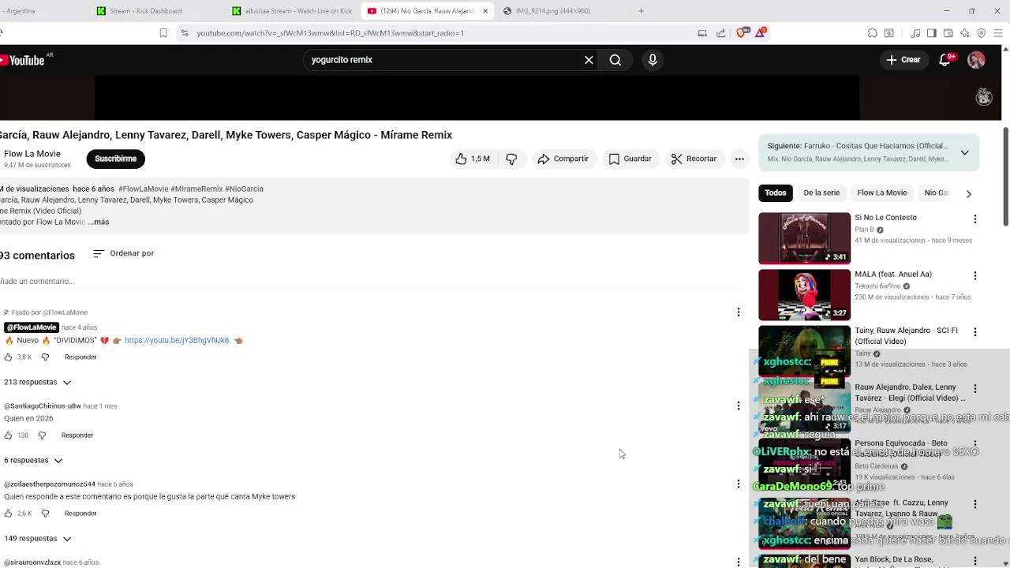Open the account avatar menu
This screenshot has height=568, width=1010.
[976, 60]
